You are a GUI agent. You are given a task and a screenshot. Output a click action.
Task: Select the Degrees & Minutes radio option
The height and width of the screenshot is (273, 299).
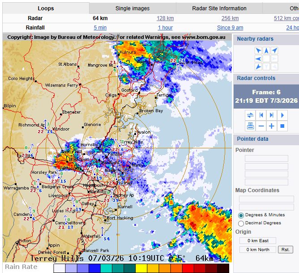[241, 215]
